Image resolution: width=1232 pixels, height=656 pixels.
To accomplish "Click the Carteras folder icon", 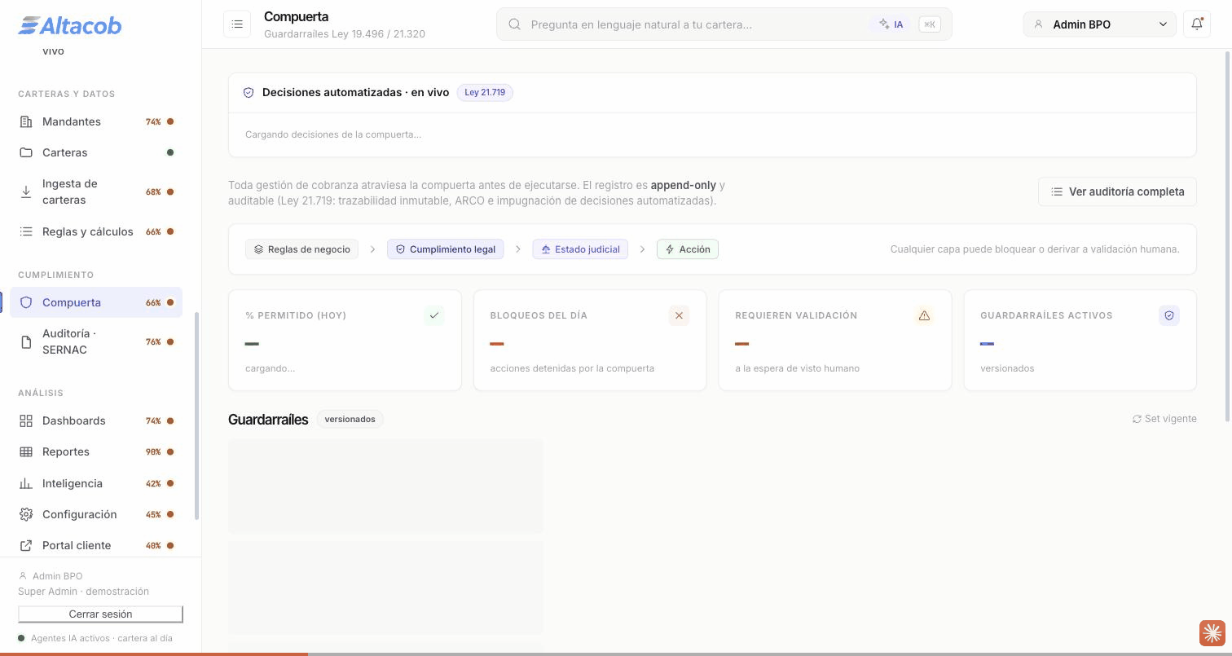I will [x=26, y=152].
